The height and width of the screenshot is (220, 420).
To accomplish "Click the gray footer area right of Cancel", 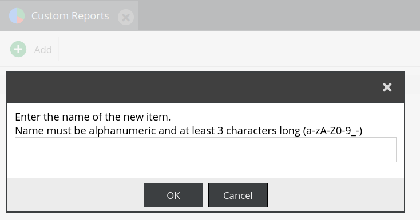I will [336, 195].
